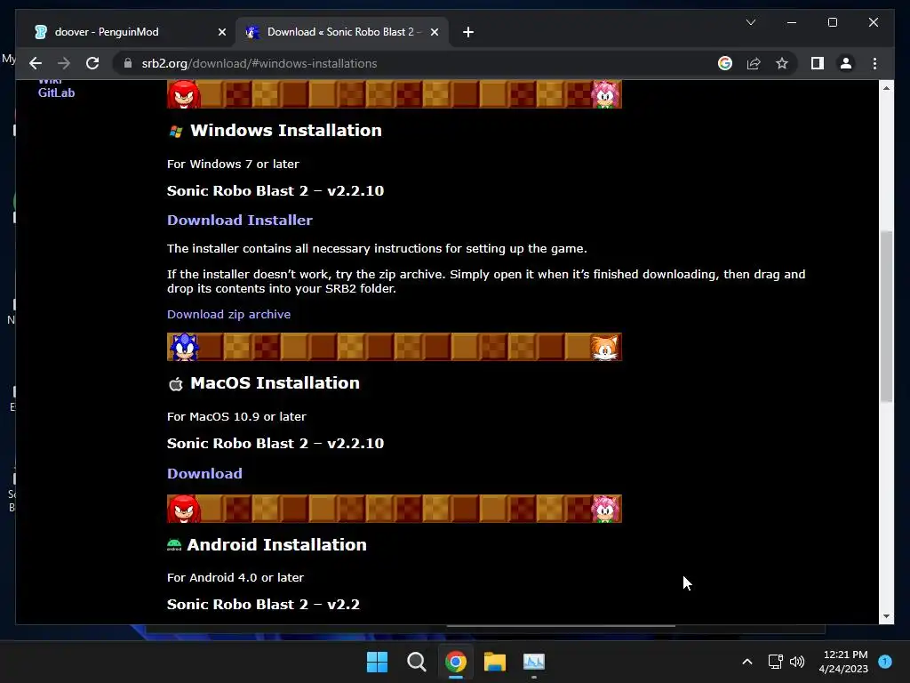Click Chrome icon in the taskbar
This screenshot has height=683, width=910.
tap(456, 662)
